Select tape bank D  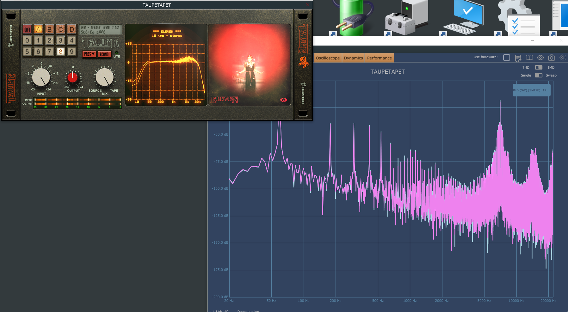point(72,30)
